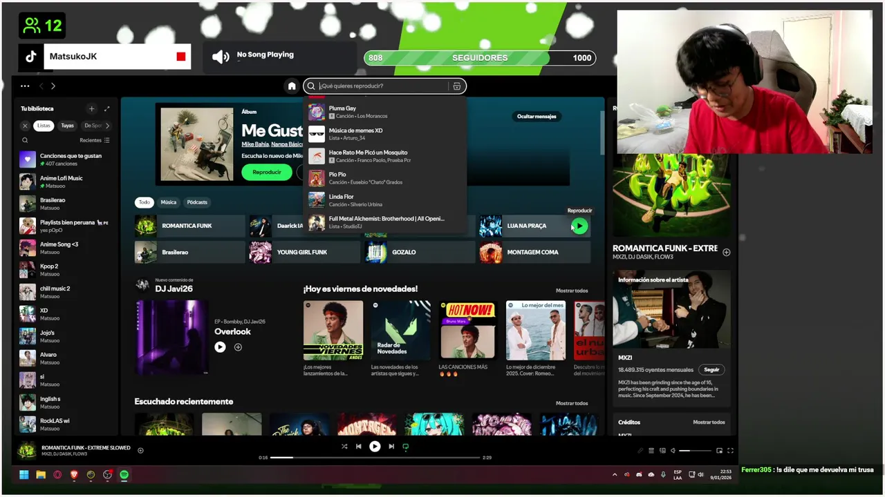Add ROMANTICA FUNK to library from right panel
This screenshot has width=885, height=497.
[x=726, y=252]
